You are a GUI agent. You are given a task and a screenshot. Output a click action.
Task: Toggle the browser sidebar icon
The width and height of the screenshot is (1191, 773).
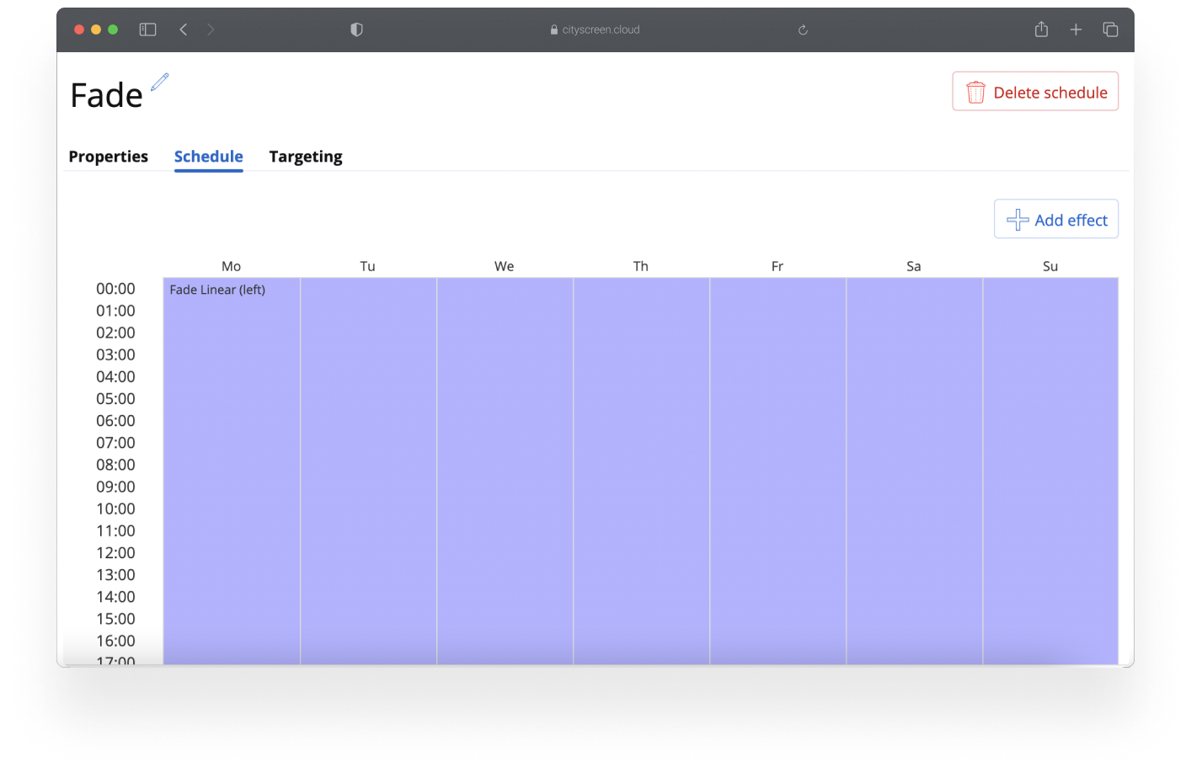(147, 29)
